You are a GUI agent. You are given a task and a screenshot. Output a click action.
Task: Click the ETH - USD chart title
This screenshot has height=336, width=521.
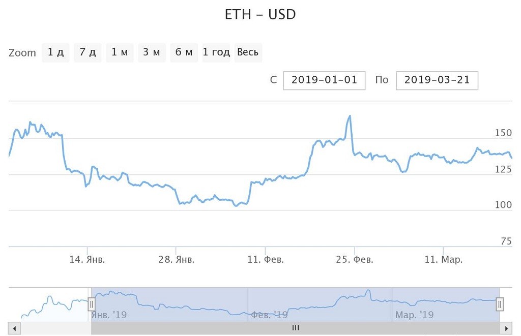(x=260, y=15)
